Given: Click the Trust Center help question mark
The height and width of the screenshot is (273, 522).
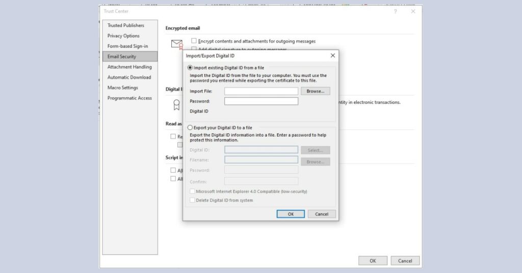Looking at the screenshot, I should (395, 11).
